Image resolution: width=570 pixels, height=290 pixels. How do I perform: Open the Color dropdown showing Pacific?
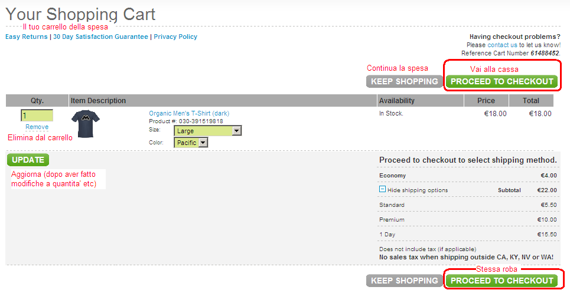click(x=191, y=143)
